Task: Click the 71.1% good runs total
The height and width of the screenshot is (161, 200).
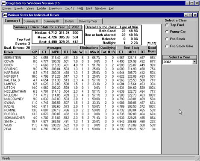Action: (152, 43)
